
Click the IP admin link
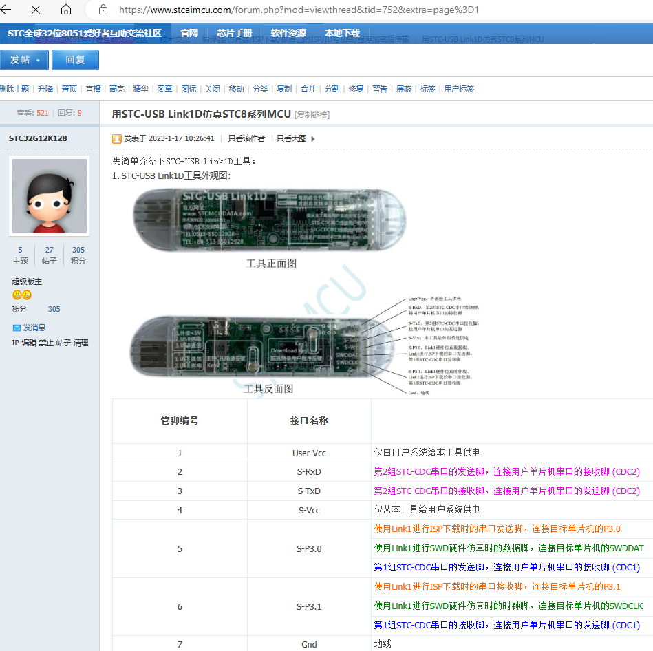(15, 343)
